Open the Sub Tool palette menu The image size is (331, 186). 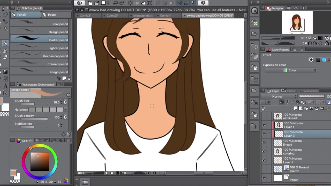pyautogui.click(x=13, y=8)
